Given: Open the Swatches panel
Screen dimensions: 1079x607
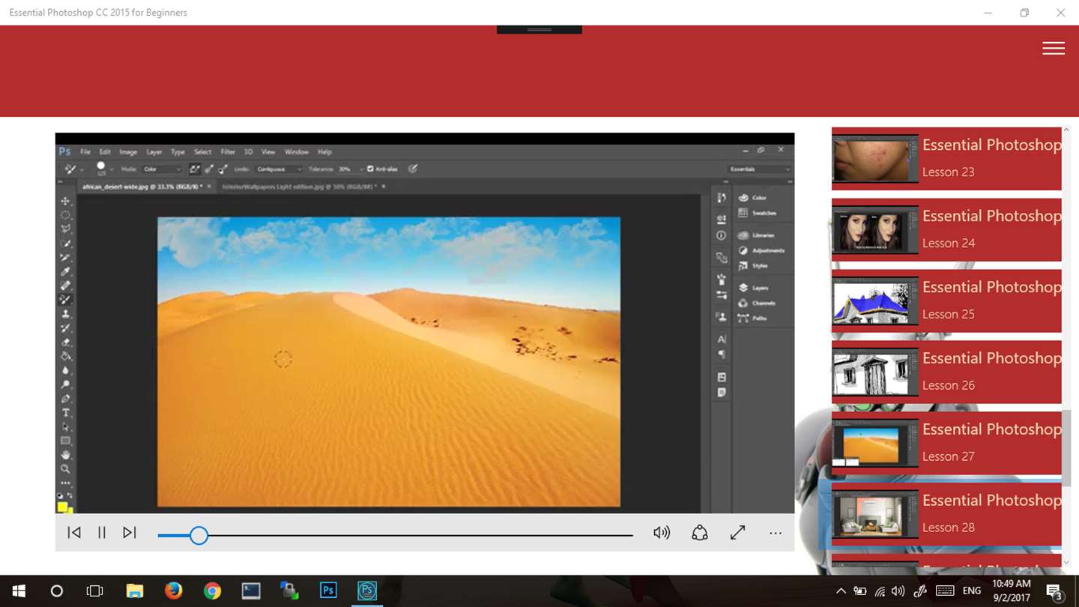Looking at the screenshot, I should (x=757, y=213).
